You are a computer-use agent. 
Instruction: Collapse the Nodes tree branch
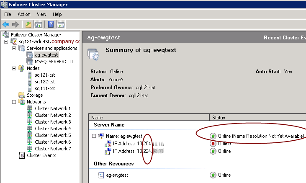14,68
